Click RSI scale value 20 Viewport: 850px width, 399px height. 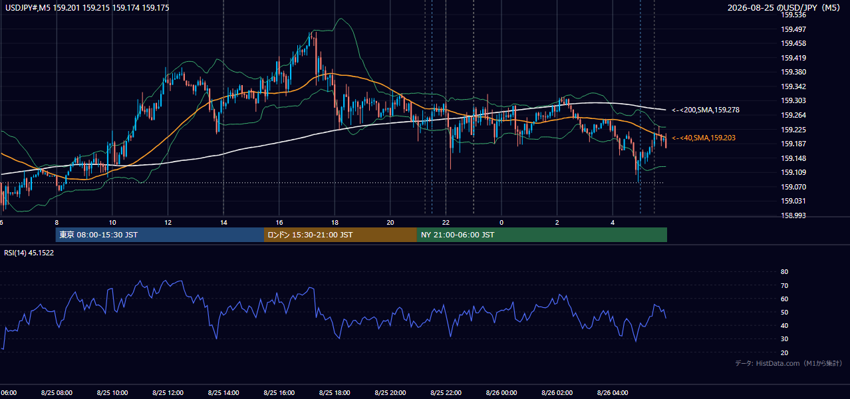(784, 352)
